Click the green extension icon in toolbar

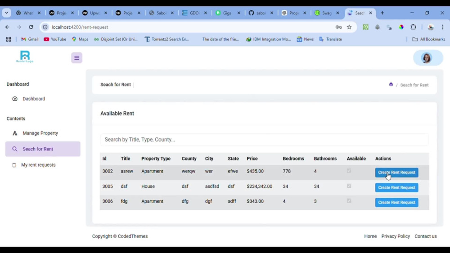click(x=365, y=27)
